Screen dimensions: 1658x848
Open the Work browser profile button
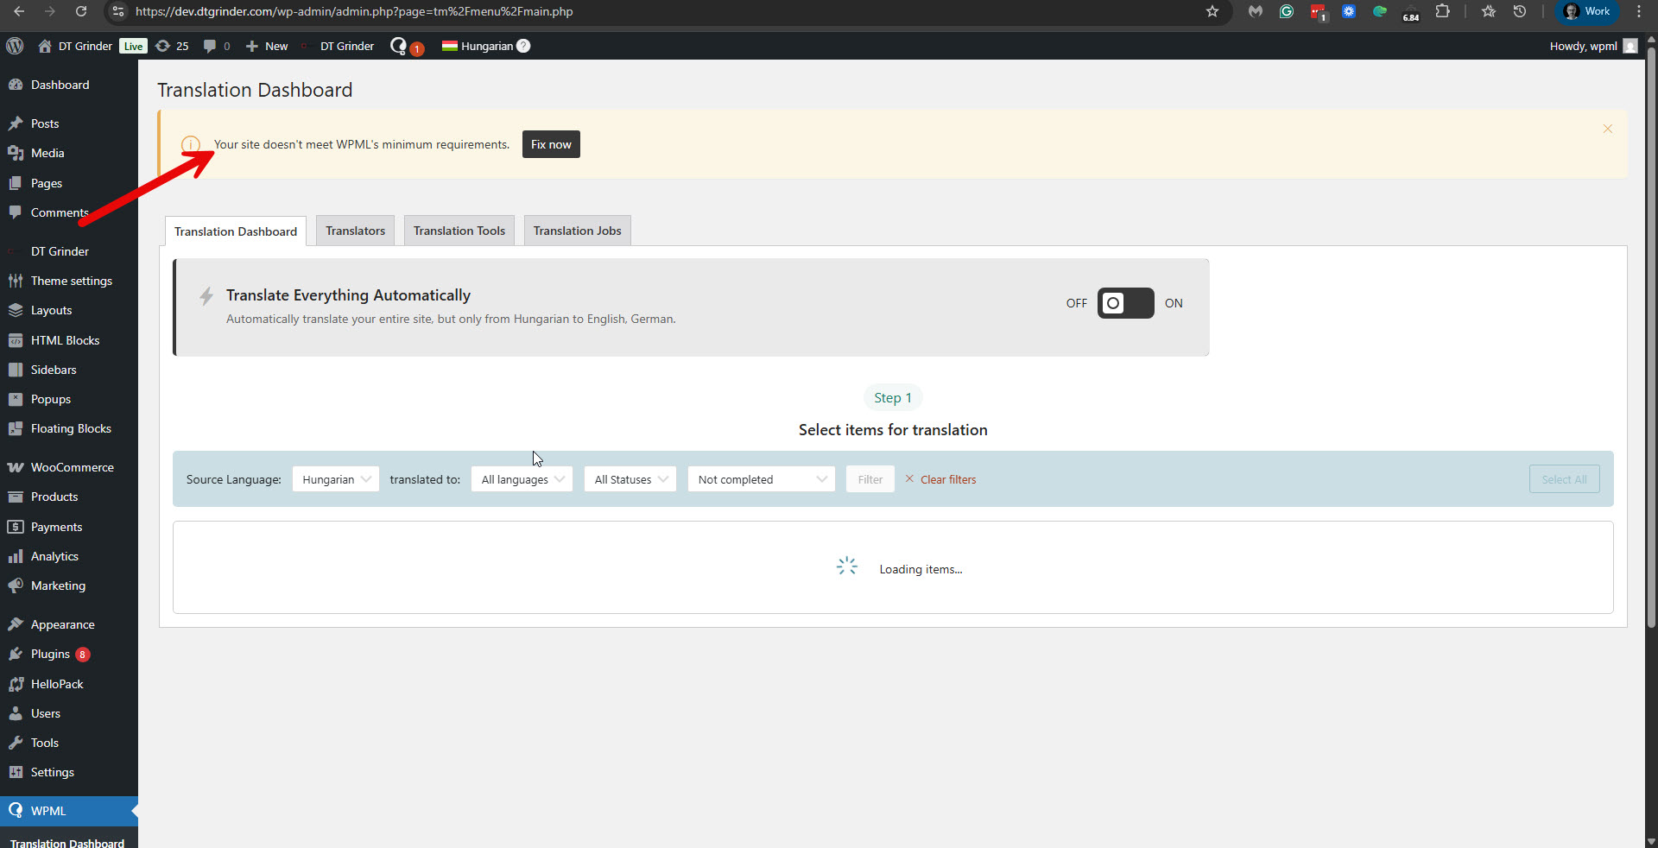[x=1587, y=11]
